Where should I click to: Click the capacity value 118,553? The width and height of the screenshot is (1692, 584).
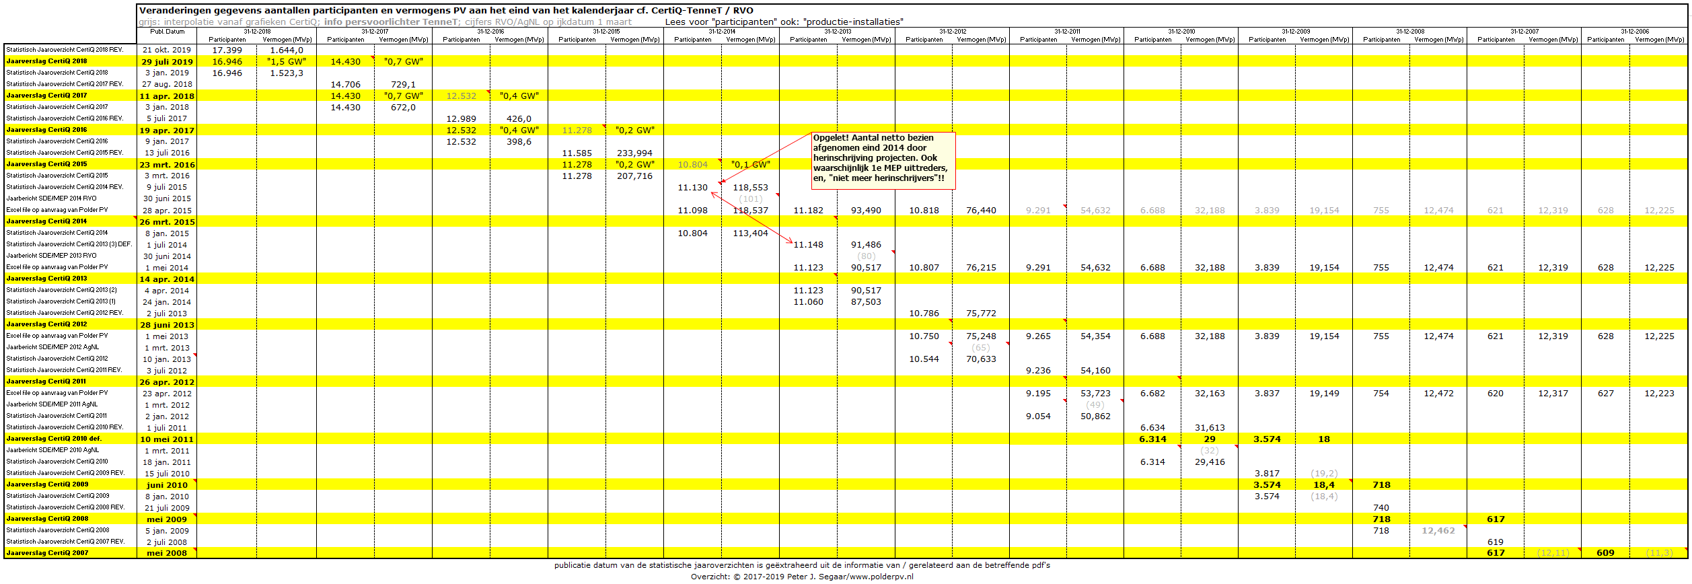click(751, 187)
